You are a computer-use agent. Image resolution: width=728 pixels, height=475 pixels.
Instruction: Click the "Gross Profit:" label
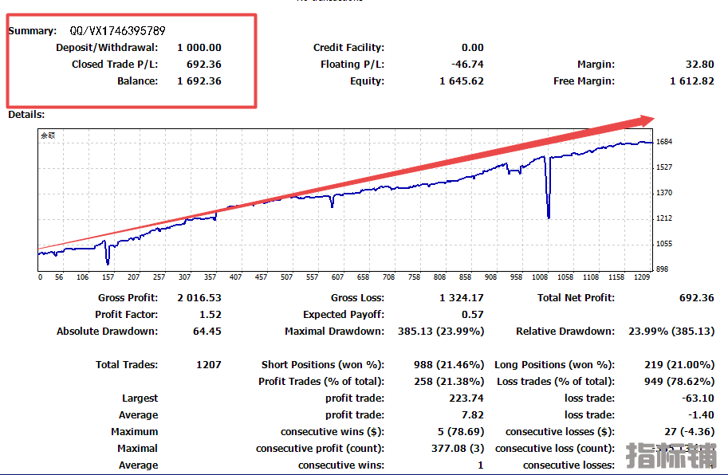[128, 298]
